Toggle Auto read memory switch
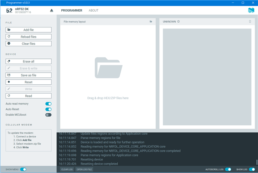Screen dimensions: 258x173 point(48,104)
